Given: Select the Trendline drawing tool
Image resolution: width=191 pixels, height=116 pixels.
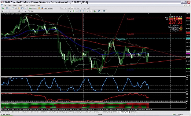Looking at the screenshot, I should click(x=16, y=11).
